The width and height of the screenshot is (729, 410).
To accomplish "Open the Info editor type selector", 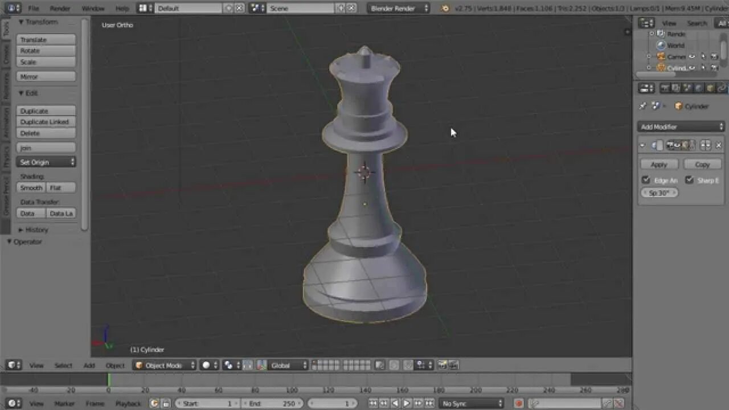I will coord(13,8).
